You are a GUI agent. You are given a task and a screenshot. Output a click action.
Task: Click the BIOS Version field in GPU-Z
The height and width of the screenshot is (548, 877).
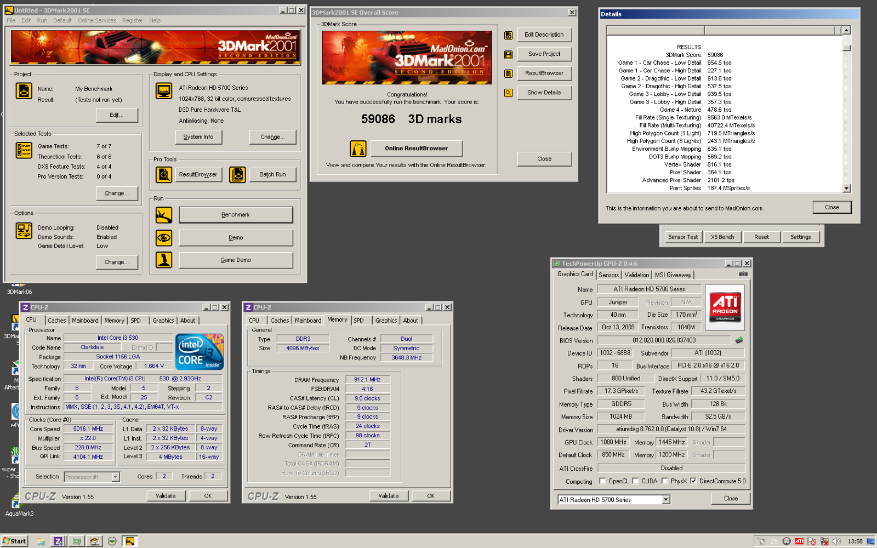click(664, 340)
